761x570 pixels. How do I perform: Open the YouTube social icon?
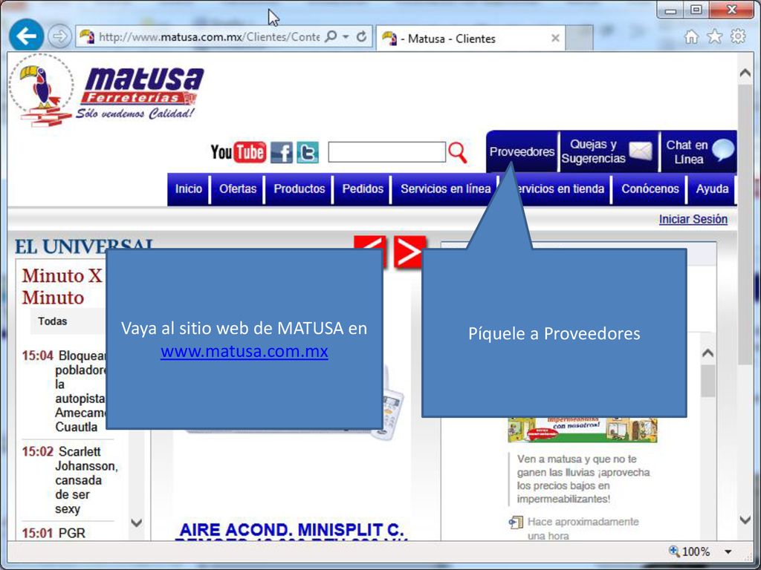pos(239,152)
